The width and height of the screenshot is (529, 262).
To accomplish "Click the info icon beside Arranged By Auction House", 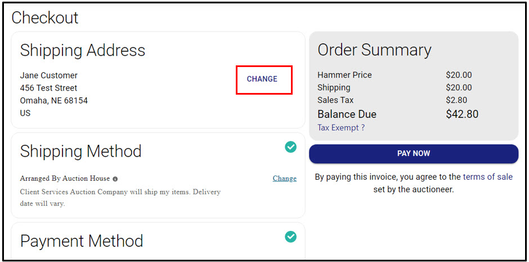I will pyautogui.click(x=115, y=179).
